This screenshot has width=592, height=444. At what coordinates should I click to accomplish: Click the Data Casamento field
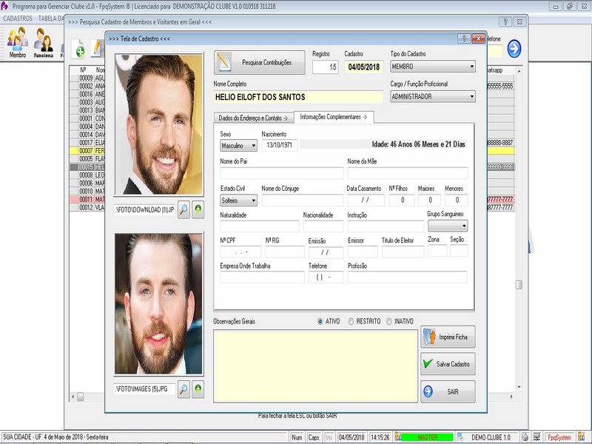[366, 200]
